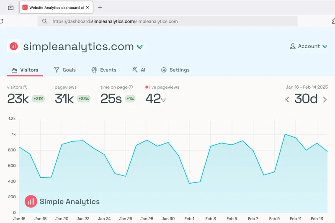Click the Website Analytics dashboard tab title

tap(57, 8)
